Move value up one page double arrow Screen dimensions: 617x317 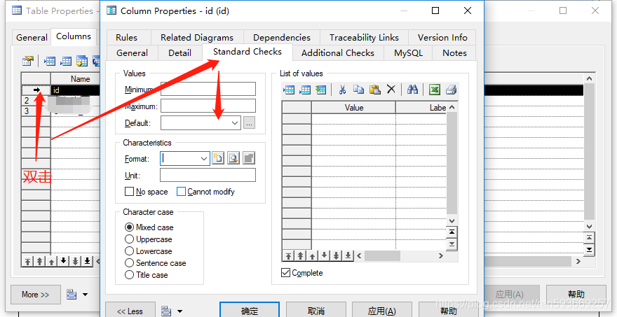click(x=300, y=256)
